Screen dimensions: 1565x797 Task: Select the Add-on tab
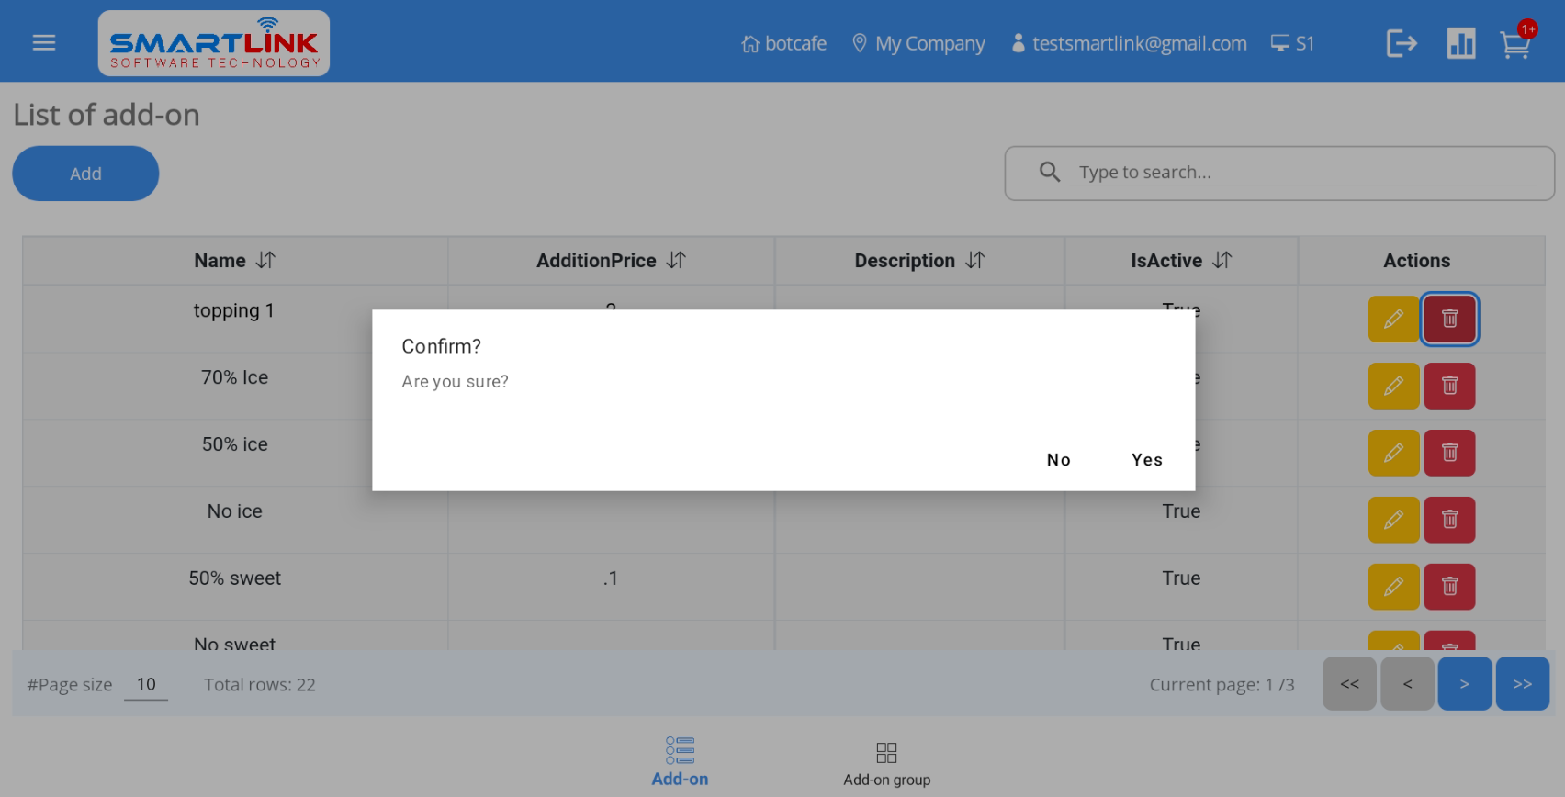(680, 762)
